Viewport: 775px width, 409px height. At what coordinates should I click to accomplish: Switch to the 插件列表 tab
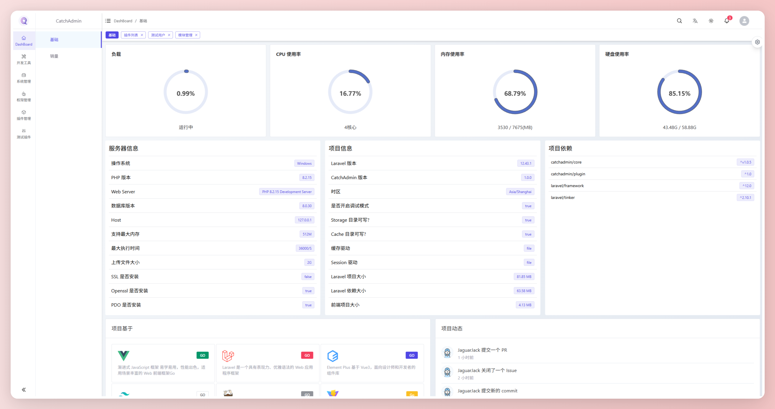coord(131,35)
